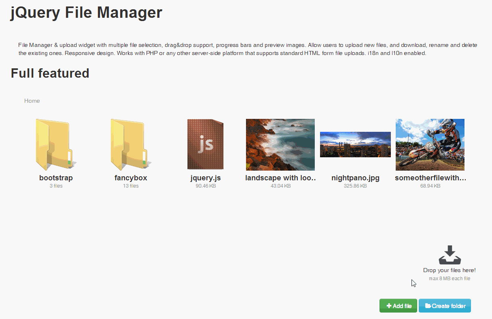Click the truncated 'landscape with loo..' file name
The width and height of the screenshot is (492, 319).
280,178
